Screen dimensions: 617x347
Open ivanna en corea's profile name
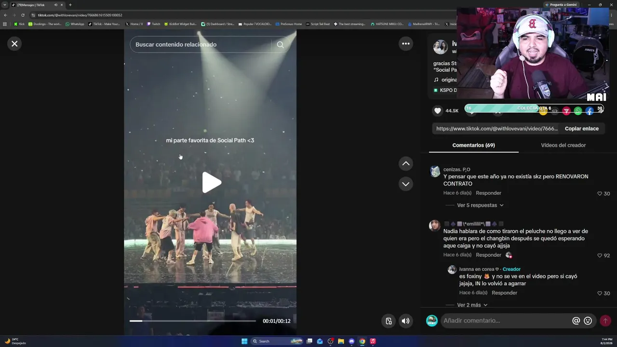(x=480, y=269)
